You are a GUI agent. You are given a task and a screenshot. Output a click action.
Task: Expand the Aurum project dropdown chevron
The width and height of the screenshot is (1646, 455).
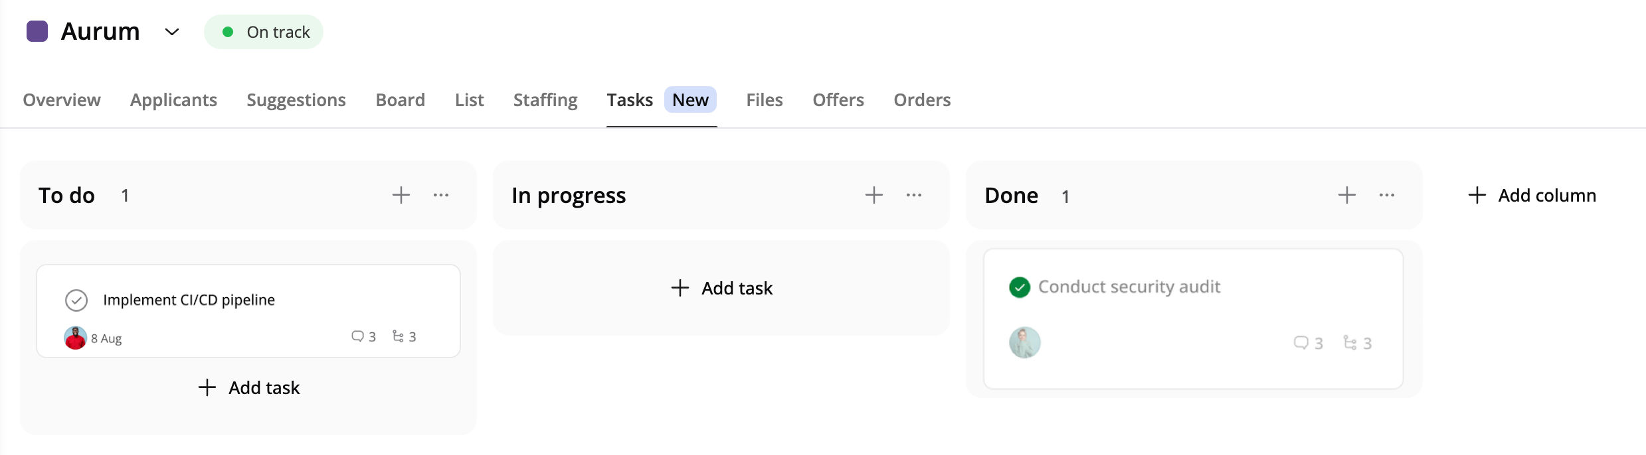pyautogui.click(x=172, y=32)
